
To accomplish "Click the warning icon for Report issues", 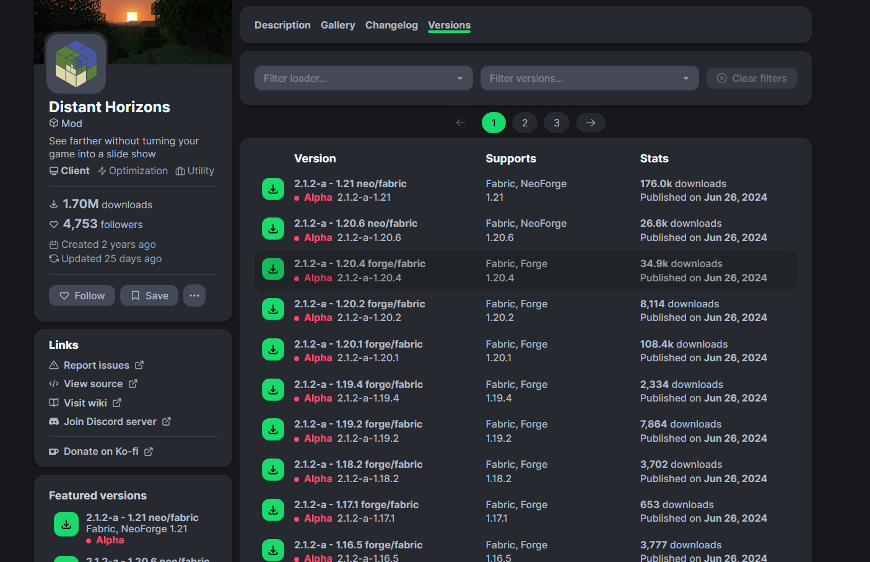I will 54,365.
